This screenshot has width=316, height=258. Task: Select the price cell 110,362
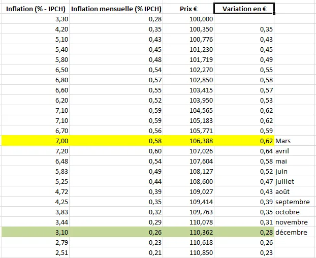tap(201, 232)
